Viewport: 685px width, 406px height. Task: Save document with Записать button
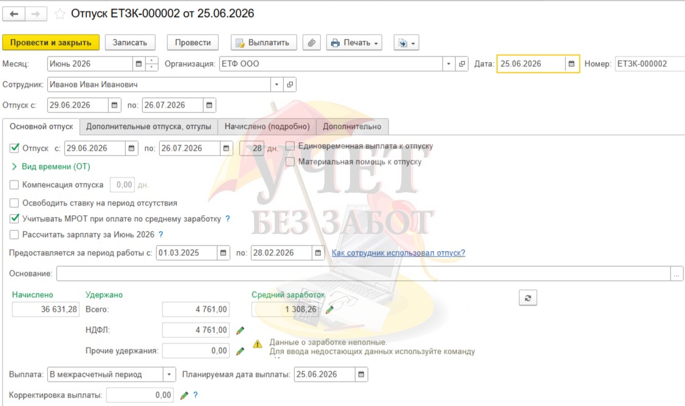pos(129,43)
